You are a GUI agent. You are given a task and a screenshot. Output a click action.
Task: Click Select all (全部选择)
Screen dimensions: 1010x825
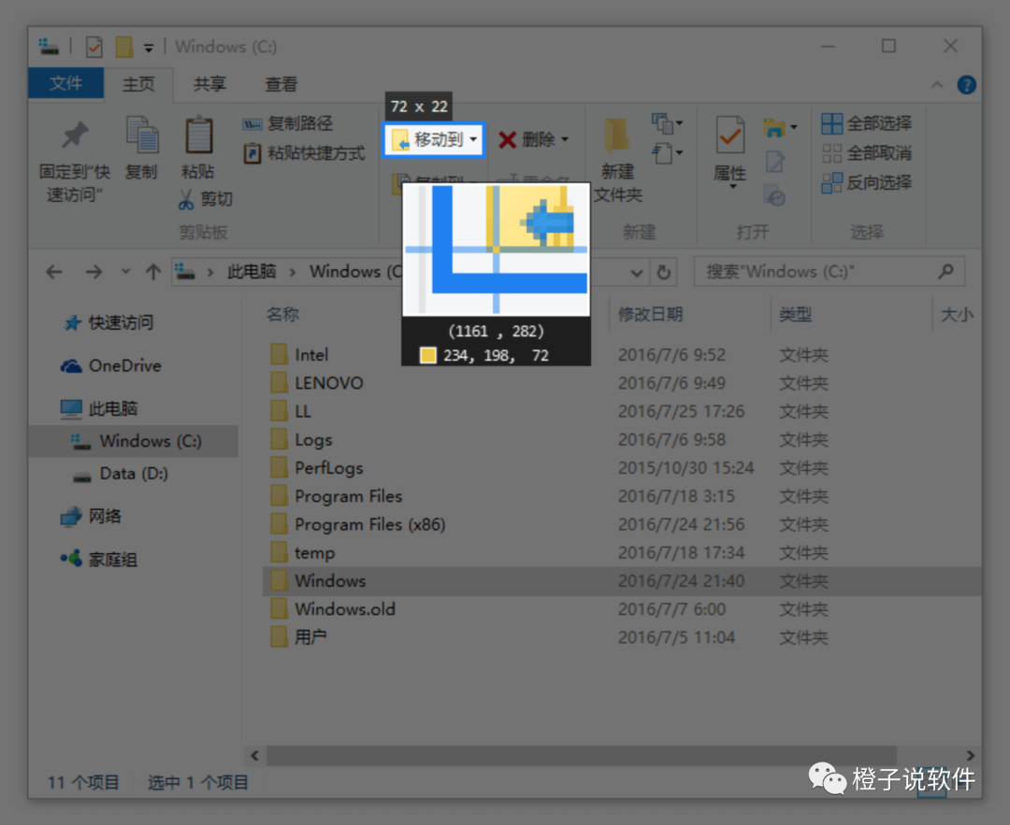coord(866,123)
